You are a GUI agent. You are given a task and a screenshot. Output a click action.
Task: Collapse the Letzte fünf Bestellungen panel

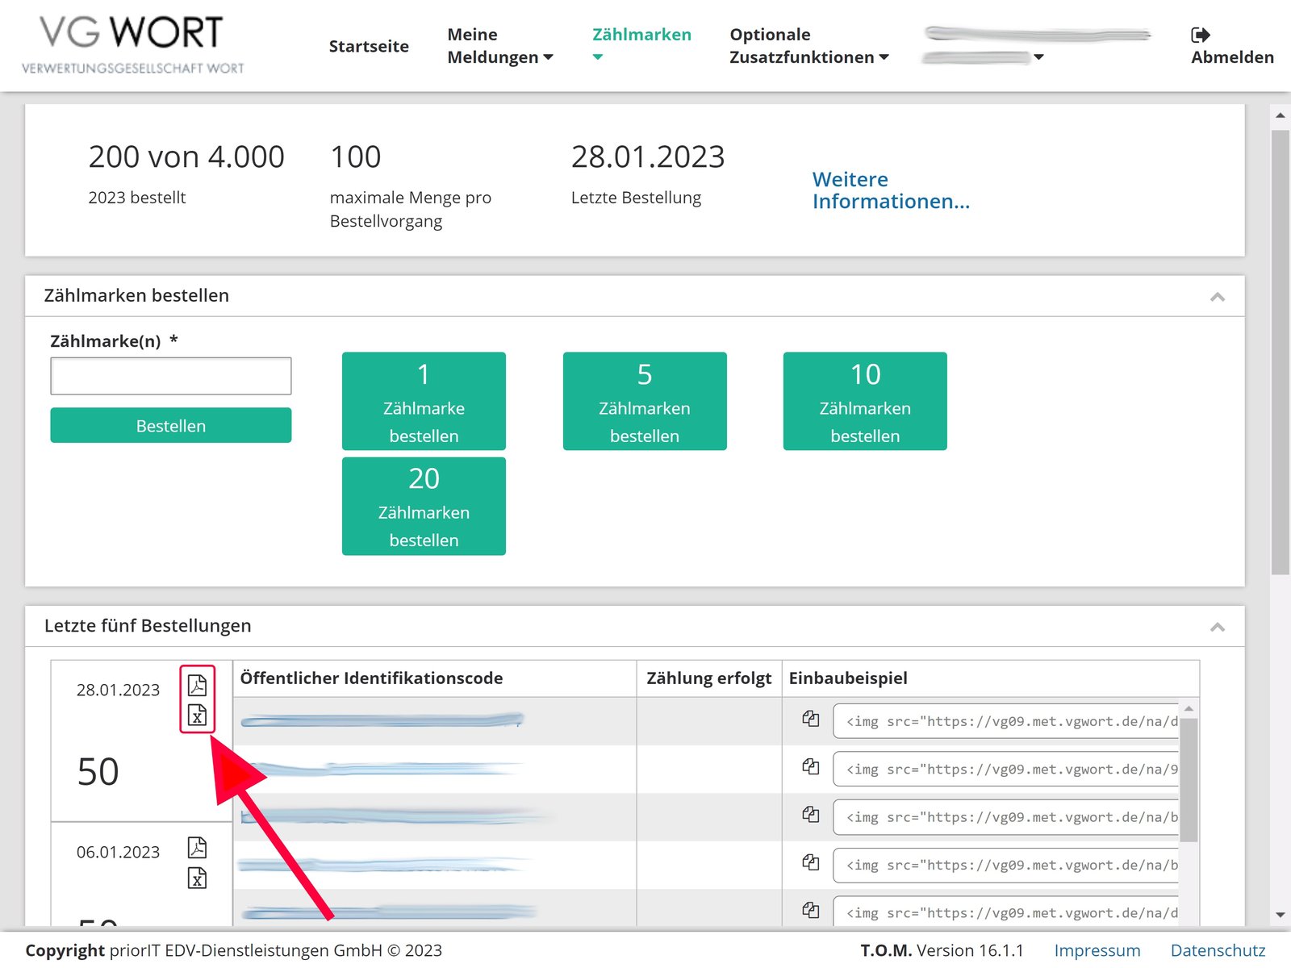click(1218, 627)
